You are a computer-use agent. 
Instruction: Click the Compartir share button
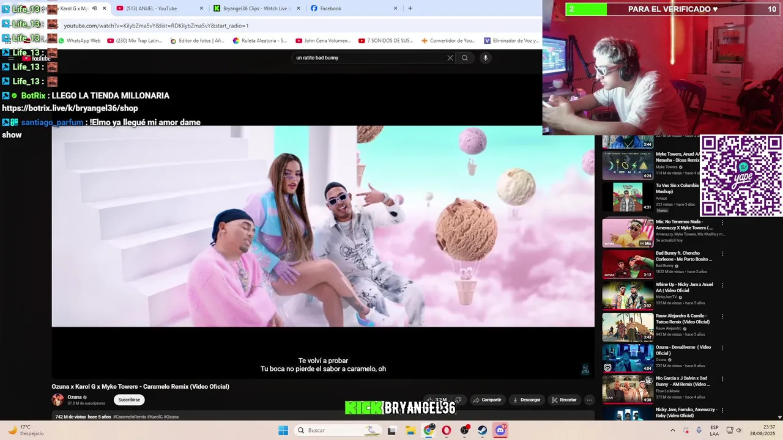coord(487,400)
